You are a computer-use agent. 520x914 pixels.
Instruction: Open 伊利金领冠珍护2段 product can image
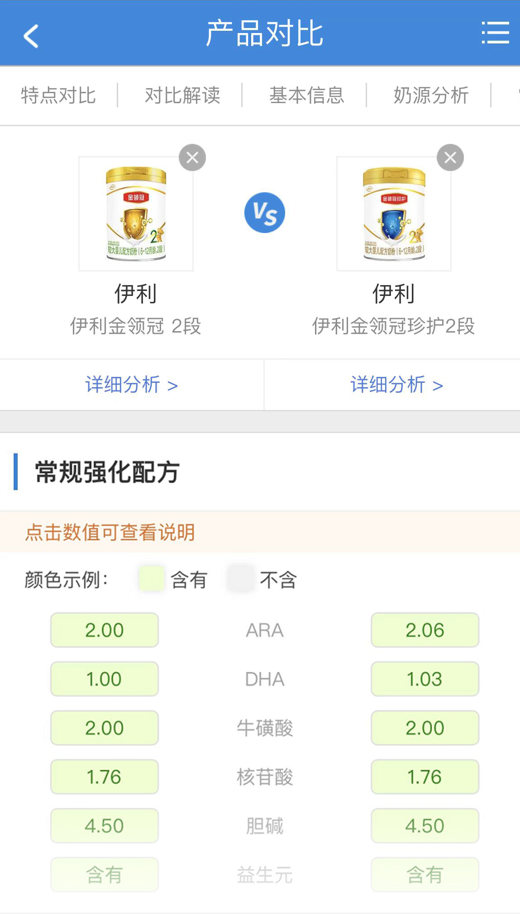pos(394,214)
